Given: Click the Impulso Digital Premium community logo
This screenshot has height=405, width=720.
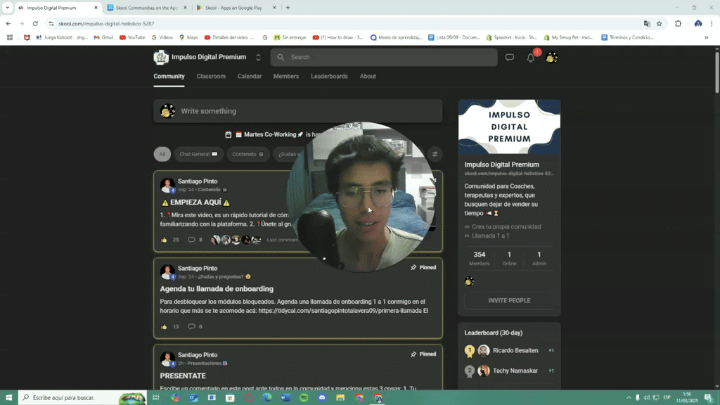Looking at the screenshot, I should click(161, 58).
